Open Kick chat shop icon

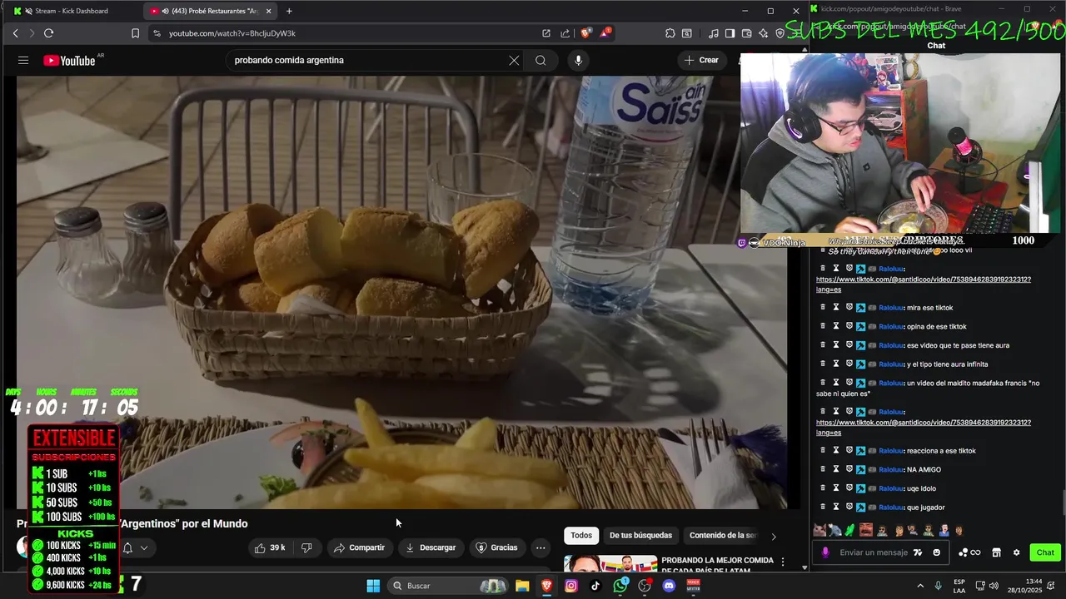995,552
